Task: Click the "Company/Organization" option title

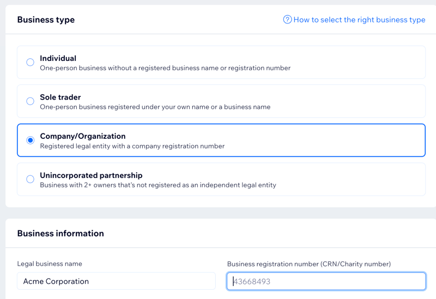Action: (x=82, y=136)
